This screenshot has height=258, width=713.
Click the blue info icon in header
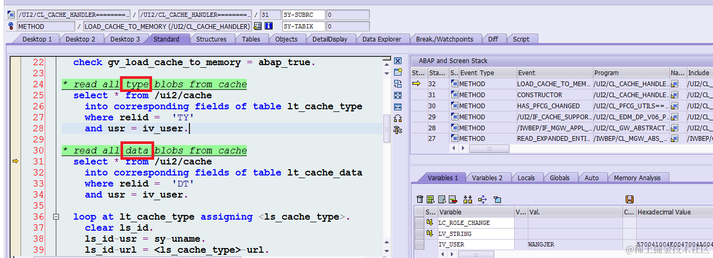268,26
